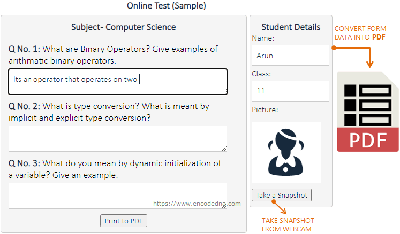The width and height of the screenshot is (400, 234).
Task: Click the encodedna.com watermark URL
Action: (197, 204)
